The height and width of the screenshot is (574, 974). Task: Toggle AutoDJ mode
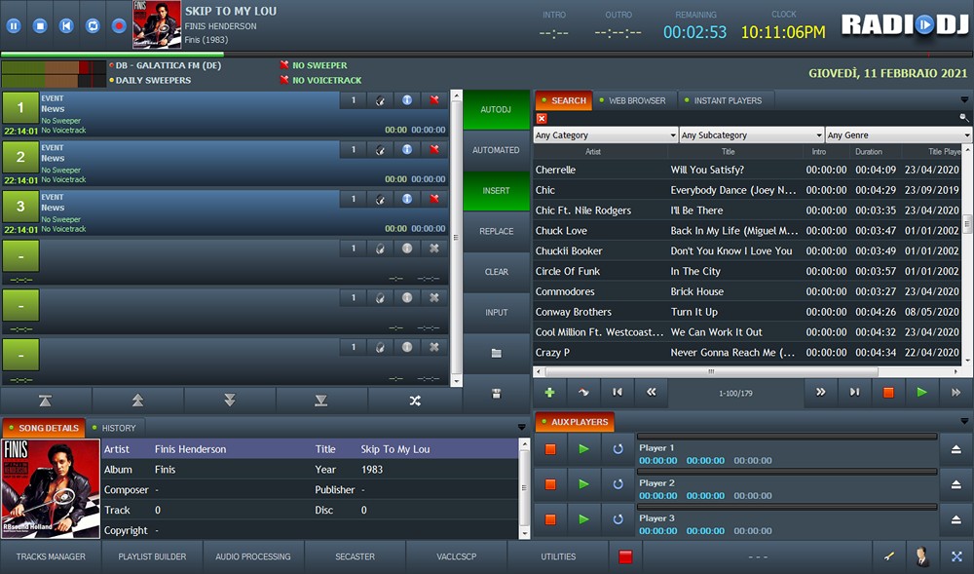(x=496, y=109)
